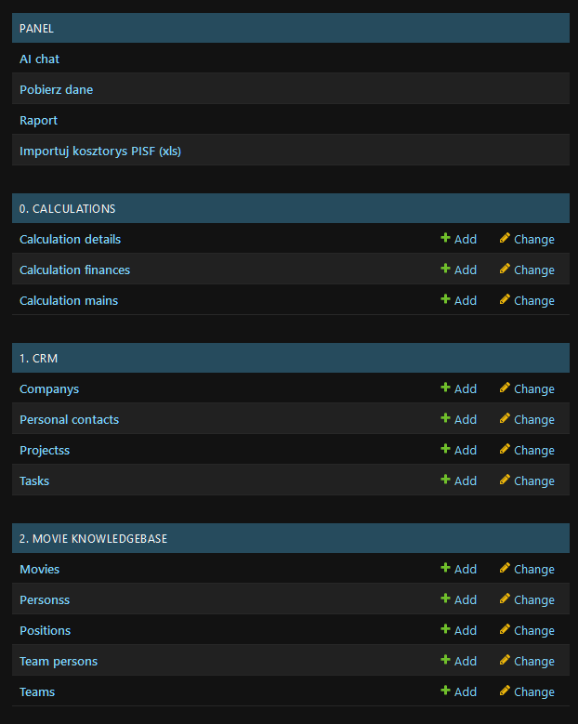Open the 2. Movie Knowledgebase header
The image size is (578, 724).
point(93,539)
